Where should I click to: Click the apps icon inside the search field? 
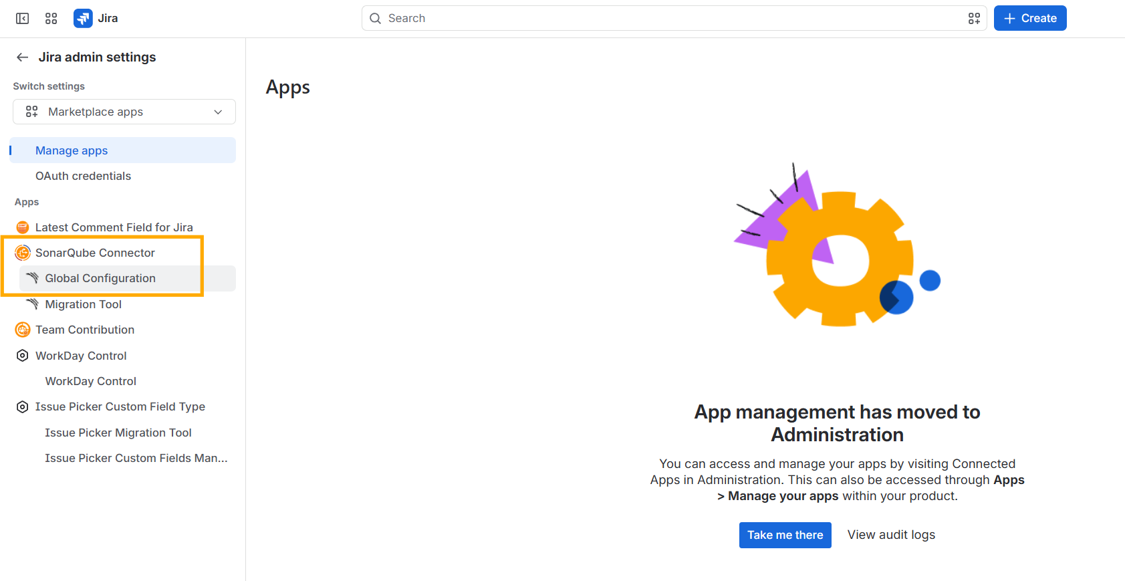pyautogui.click(x=974, y=19)
